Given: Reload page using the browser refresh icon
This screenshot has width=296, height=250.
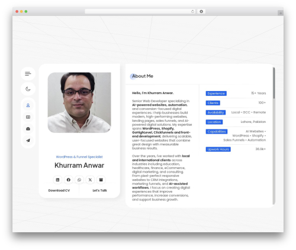Looking at the screenshot, I should [192, 11].
